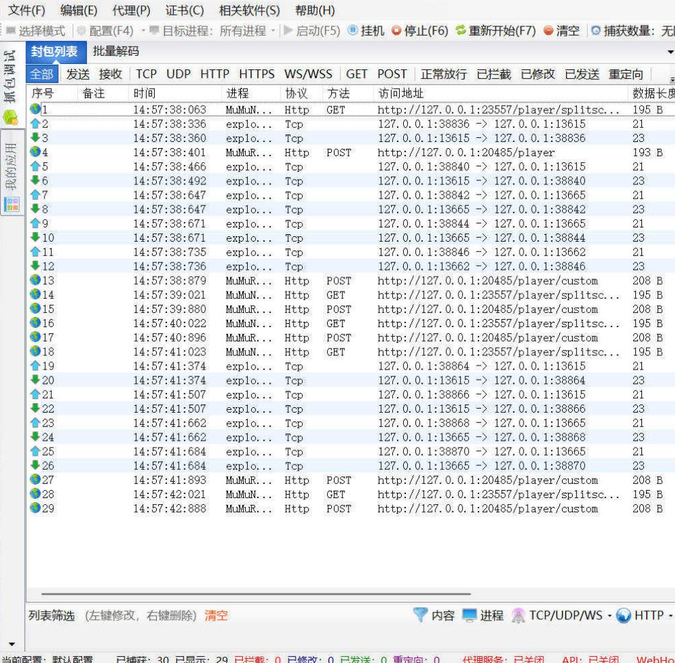This screenshot has width=675, height=663.
Task: Select down-arrow icon of packet row 3
Action: (x=35, y=137)
